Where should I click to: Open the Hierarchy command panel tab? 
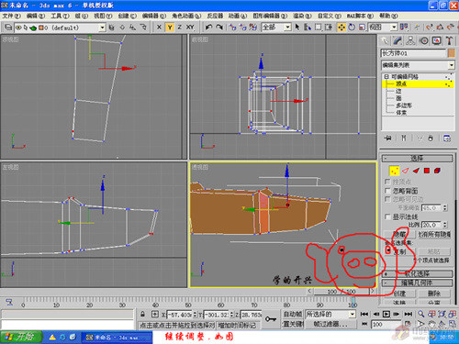pyautogui.click(x=410, y=40)
